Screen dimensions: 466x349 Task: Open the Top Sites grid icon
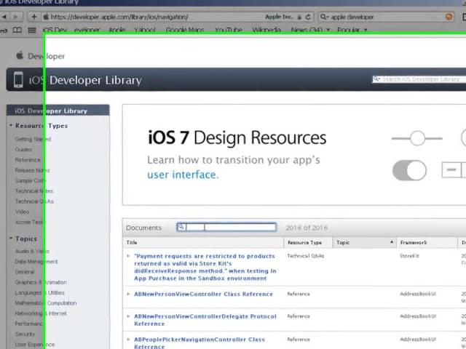click(x=32, y=30)
